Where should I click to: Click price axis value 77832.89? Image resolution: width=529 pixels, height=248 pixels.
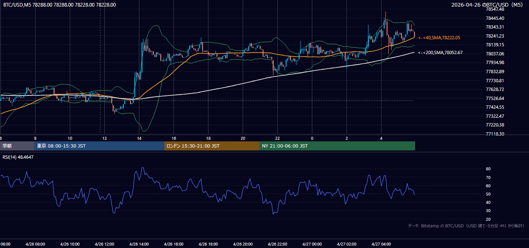495,72
